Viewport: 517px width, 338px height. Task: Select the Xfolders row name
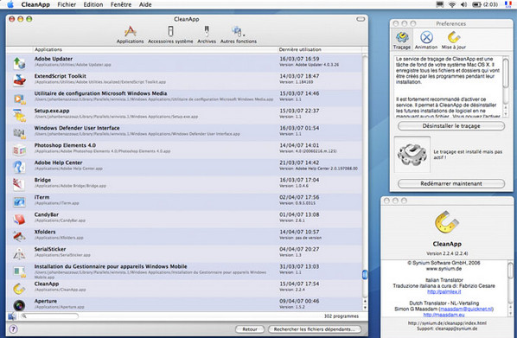(45, 232)
